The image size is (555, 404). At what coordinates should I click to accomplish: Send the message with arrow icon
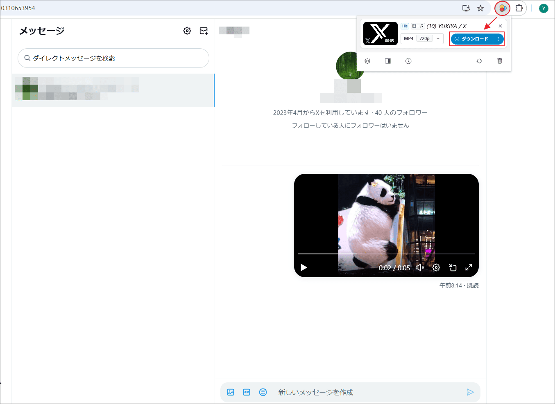[x=470, y=392]
